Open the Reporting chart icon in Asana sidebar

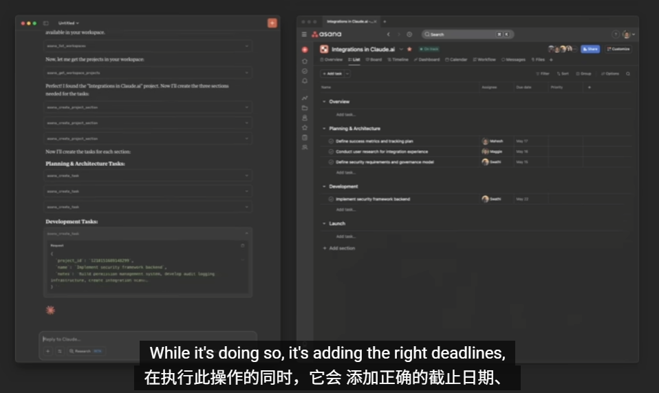(x=305, y=98)
